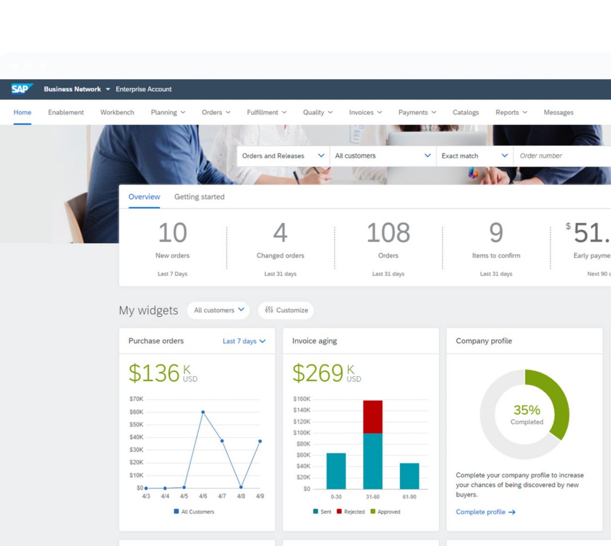Click the Complete profile arrow icon
611x546 pixels.
(x=512, y=512)
